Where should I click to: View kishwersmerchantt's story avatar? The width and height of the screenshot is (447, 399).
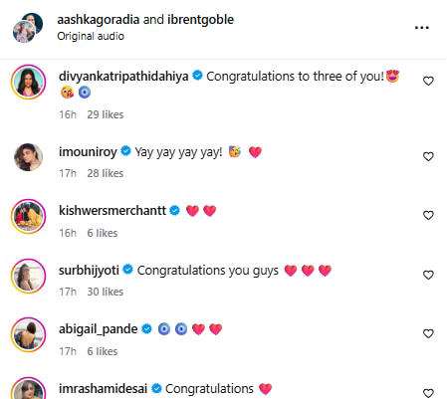(x=28, y=216)
